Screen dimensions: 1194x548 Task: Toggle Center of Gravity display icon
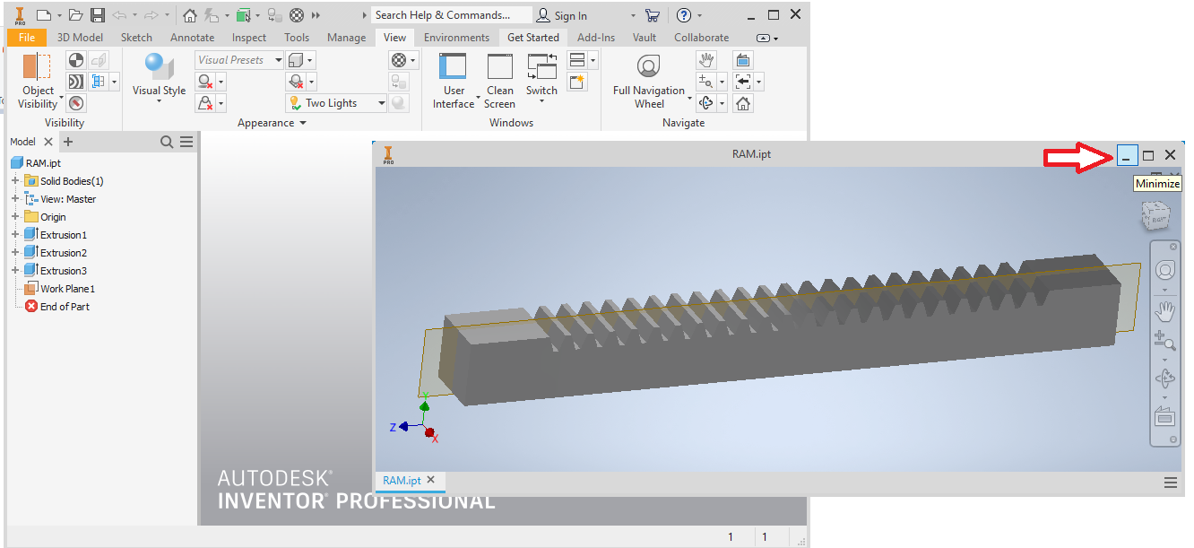(x=76, y=60)
